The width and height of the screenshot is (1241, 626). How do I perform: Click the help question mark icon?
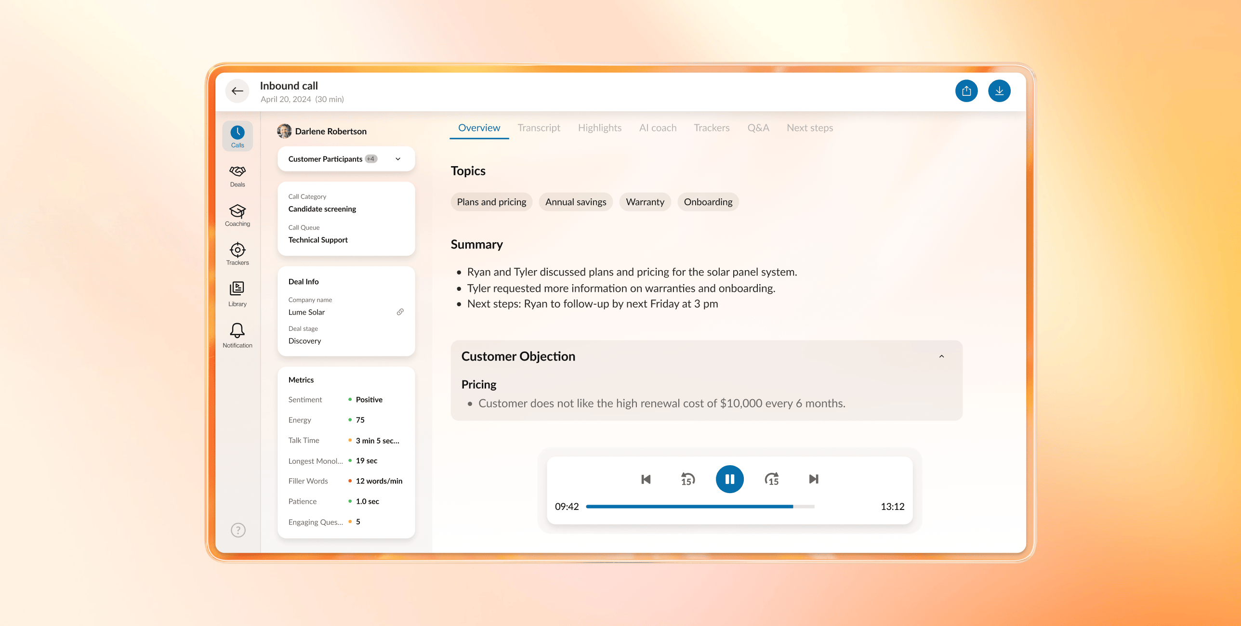238,530
